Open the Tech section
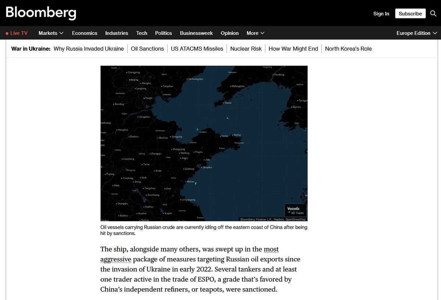 pyautogui.click(x=141, y=33)
